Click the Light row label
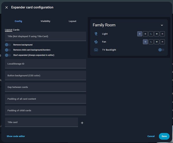Viewport: 173px width, 143px height. 105,34
